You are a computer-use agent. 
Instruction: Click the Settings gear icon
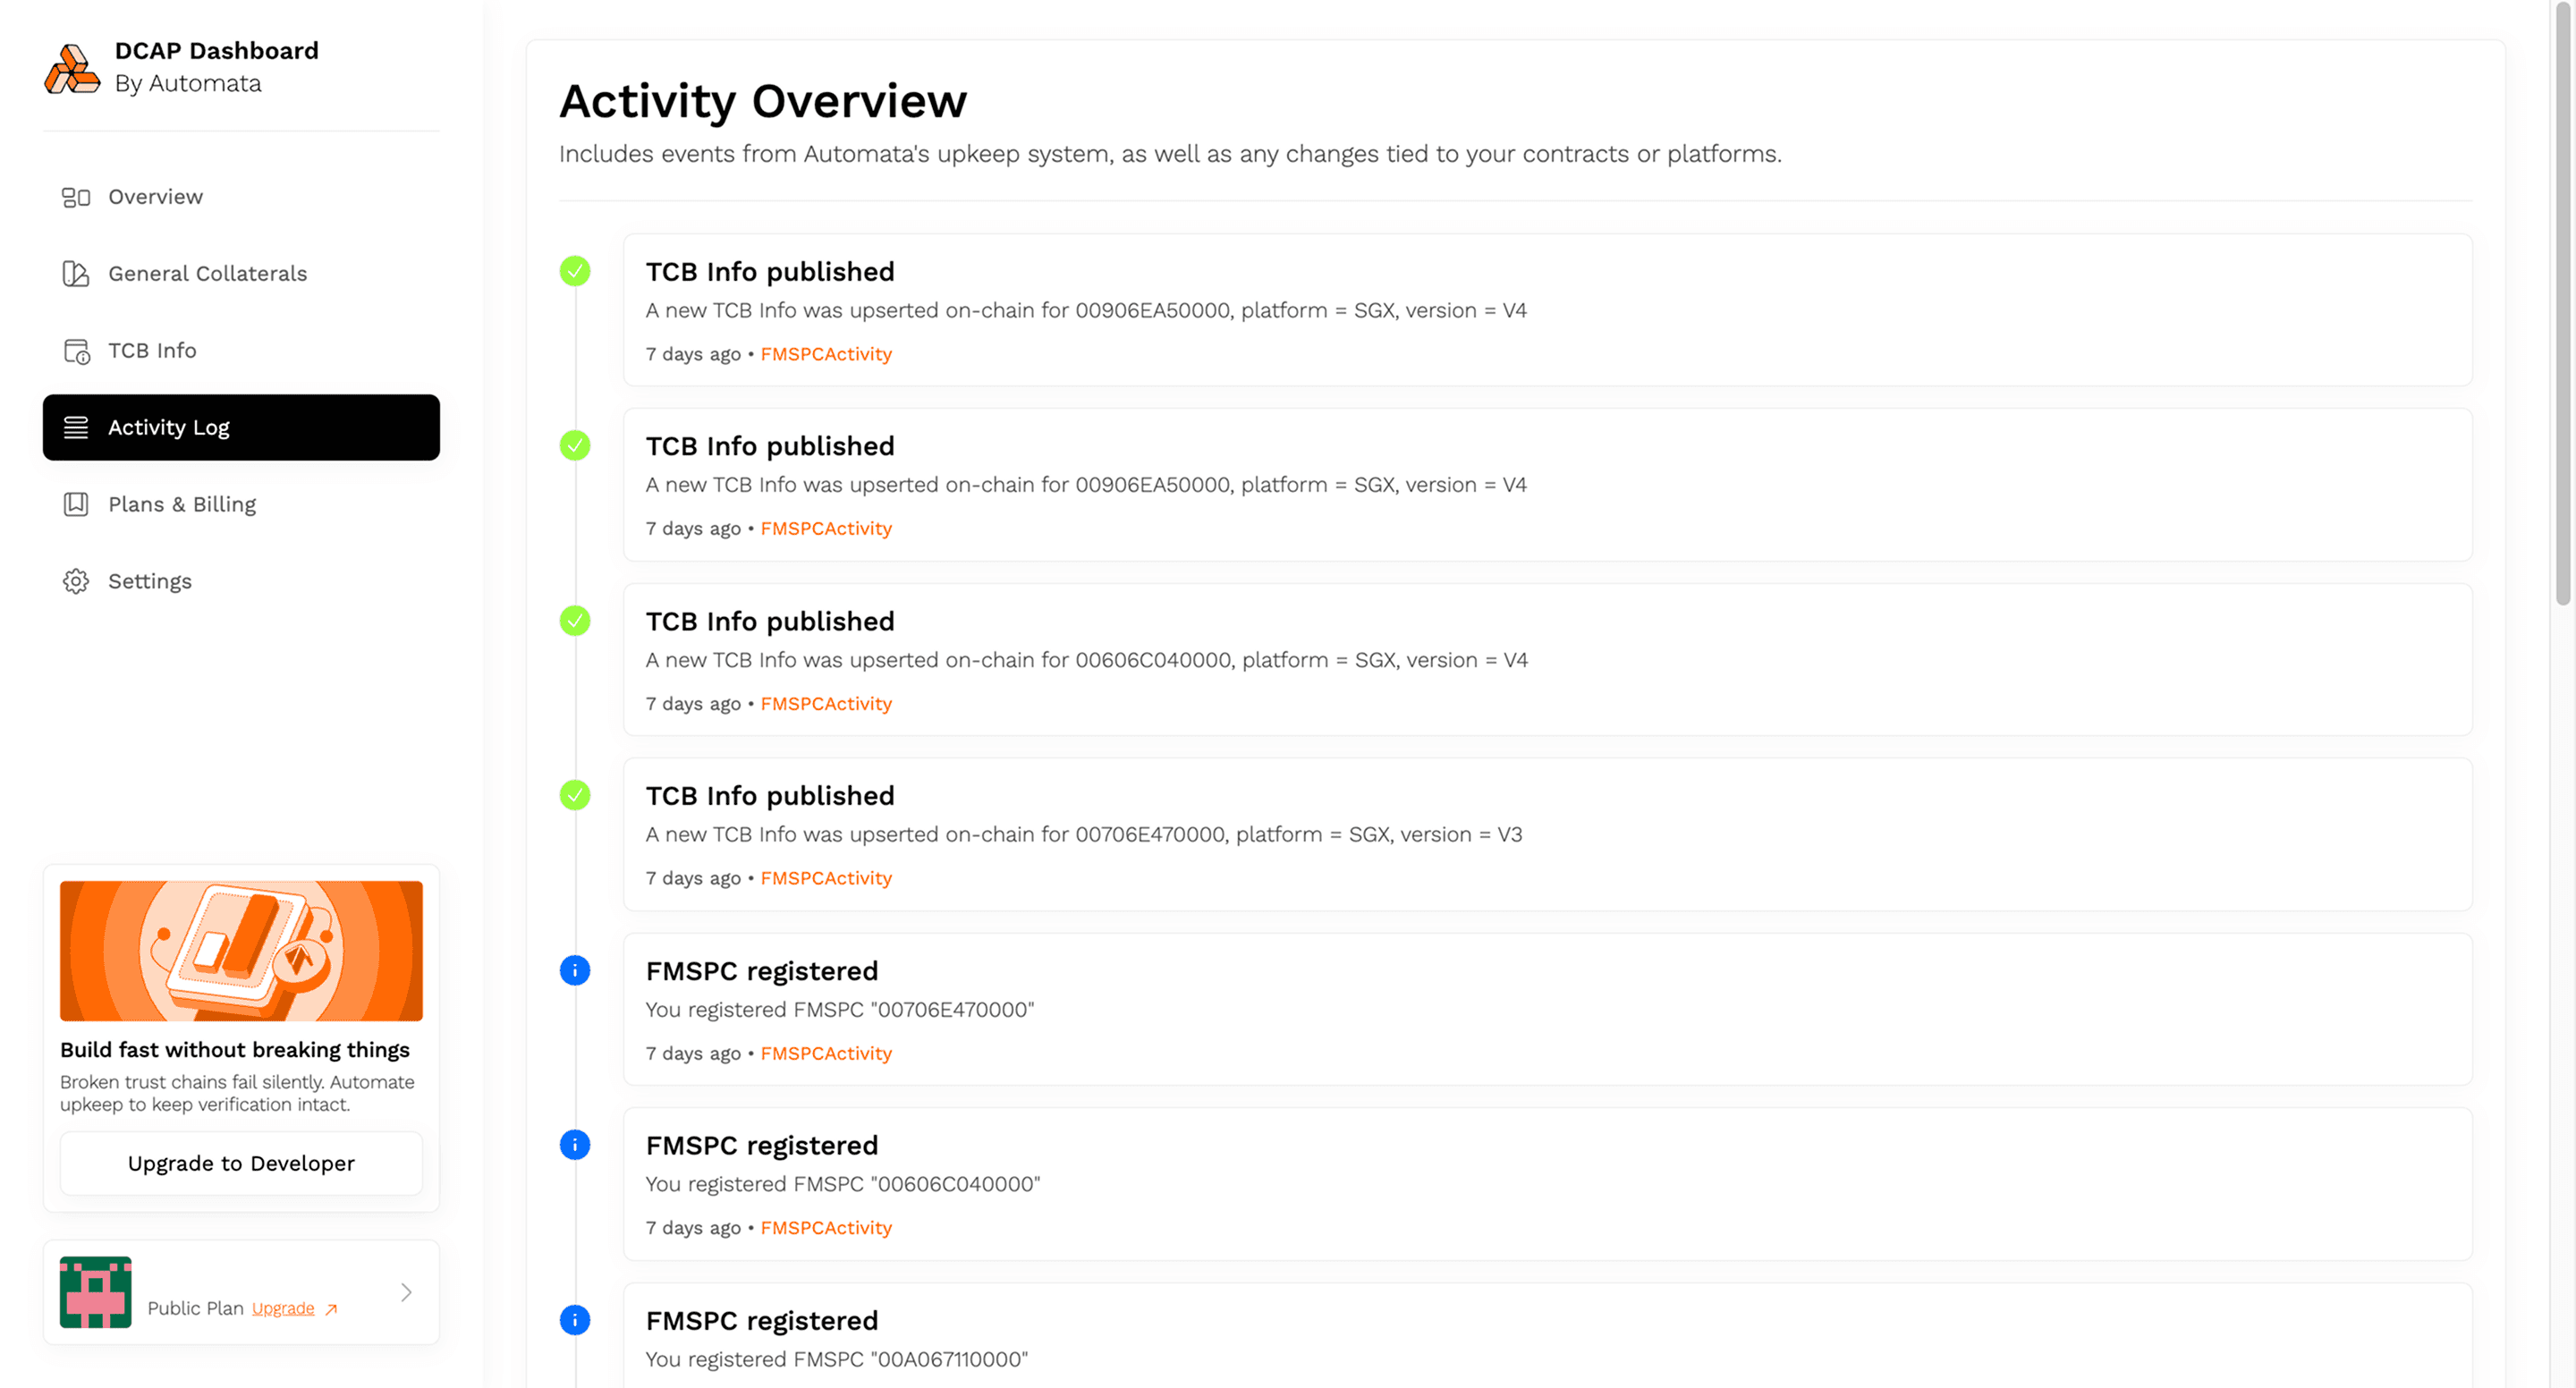click(76, 582)
